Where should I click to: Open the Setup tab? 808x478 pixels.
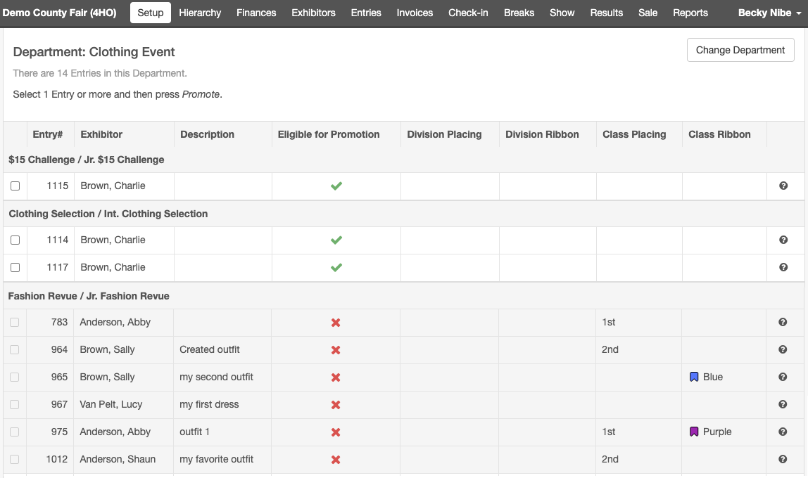pyautogui.click(x=151, y=13)
